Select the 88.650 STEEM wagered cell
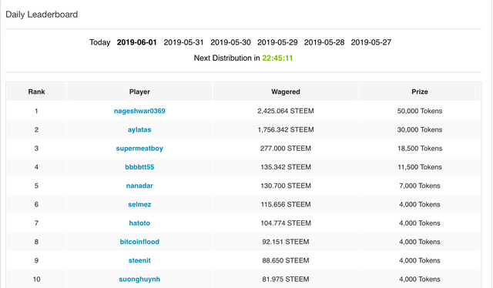Screen dimensions: 493x288 tap(286, 260)
